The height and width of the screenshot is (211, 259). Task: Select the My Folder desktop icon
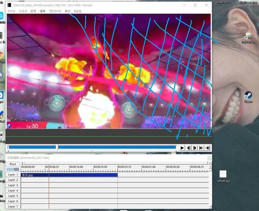point(248,38)
